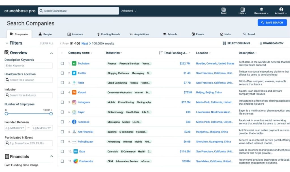This screenshot has width=290, height=172.
Task: Check the box for Freshworks row
Action: (x=62, y=161)
